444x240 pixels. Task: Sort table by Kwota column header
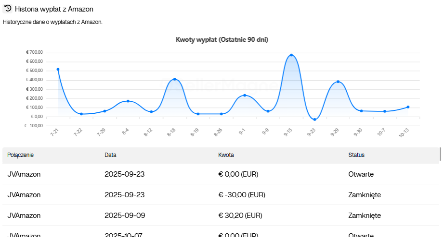click(226, 155)
